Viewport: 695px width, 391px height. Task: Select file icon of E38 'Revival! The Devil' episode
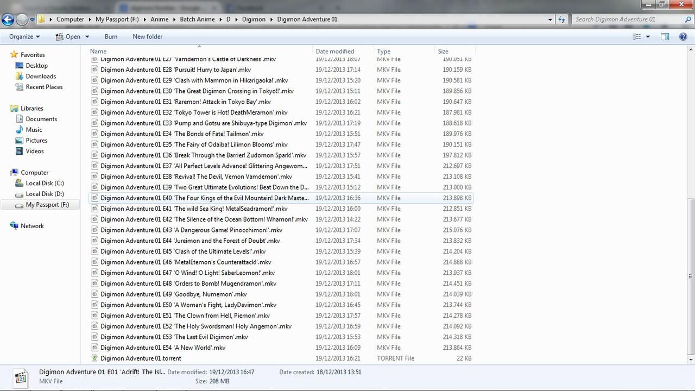coord(95,176)
